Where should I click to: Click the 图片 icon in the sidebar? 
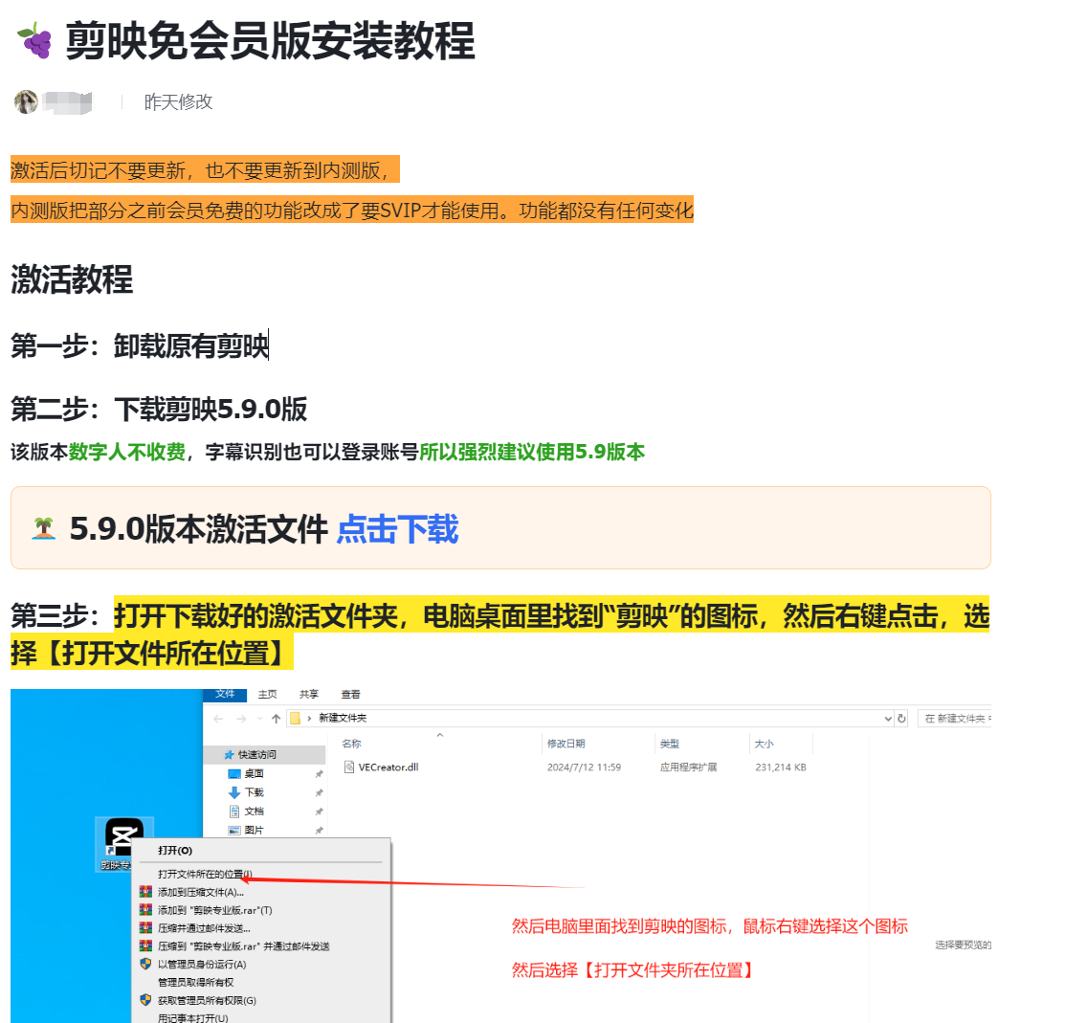[x=234, y=830]
